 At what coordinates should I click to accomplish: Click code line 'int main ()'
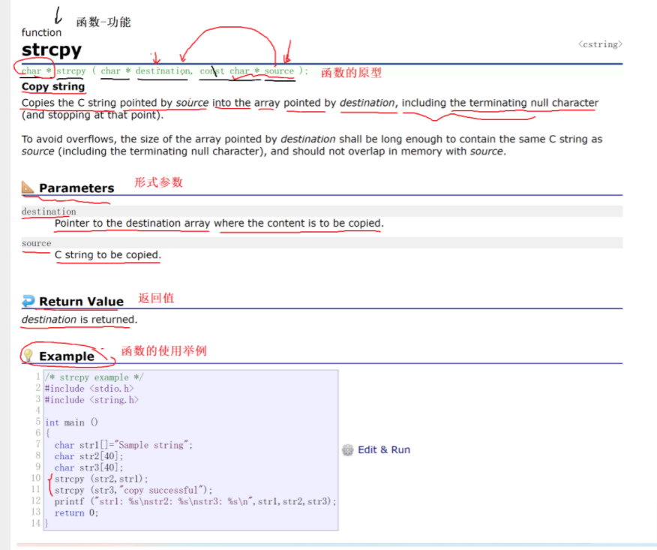click(71, 422)
